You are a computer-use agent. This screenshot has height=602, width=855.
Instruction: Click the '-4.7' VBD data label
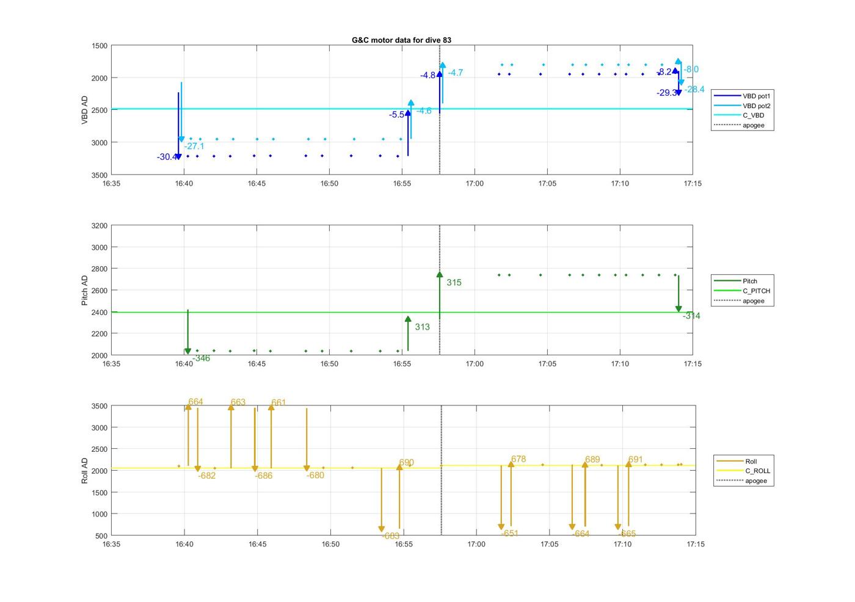click(456, 73)
